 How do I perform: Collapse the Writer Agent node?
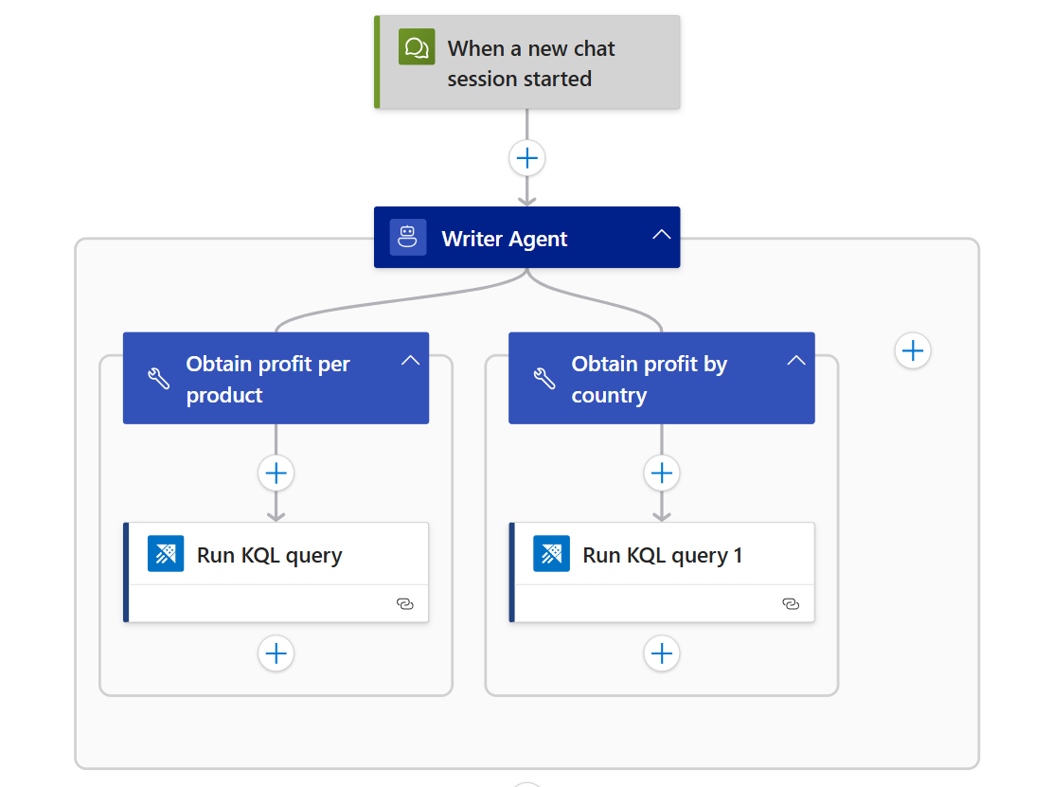pos(661,235)
